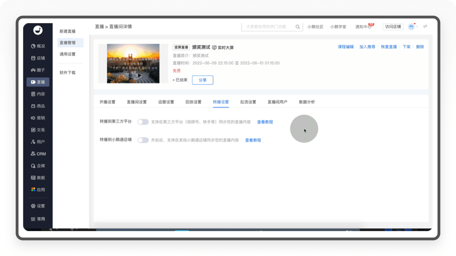Open the 应用 apps section
The height and width of the screenshot is (256, 456).
38,189
